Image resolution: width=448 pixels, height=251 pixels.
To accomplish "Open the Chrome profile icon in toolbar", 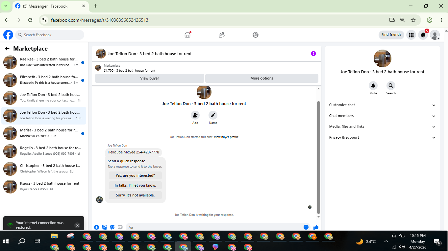I will click(430, 20).
